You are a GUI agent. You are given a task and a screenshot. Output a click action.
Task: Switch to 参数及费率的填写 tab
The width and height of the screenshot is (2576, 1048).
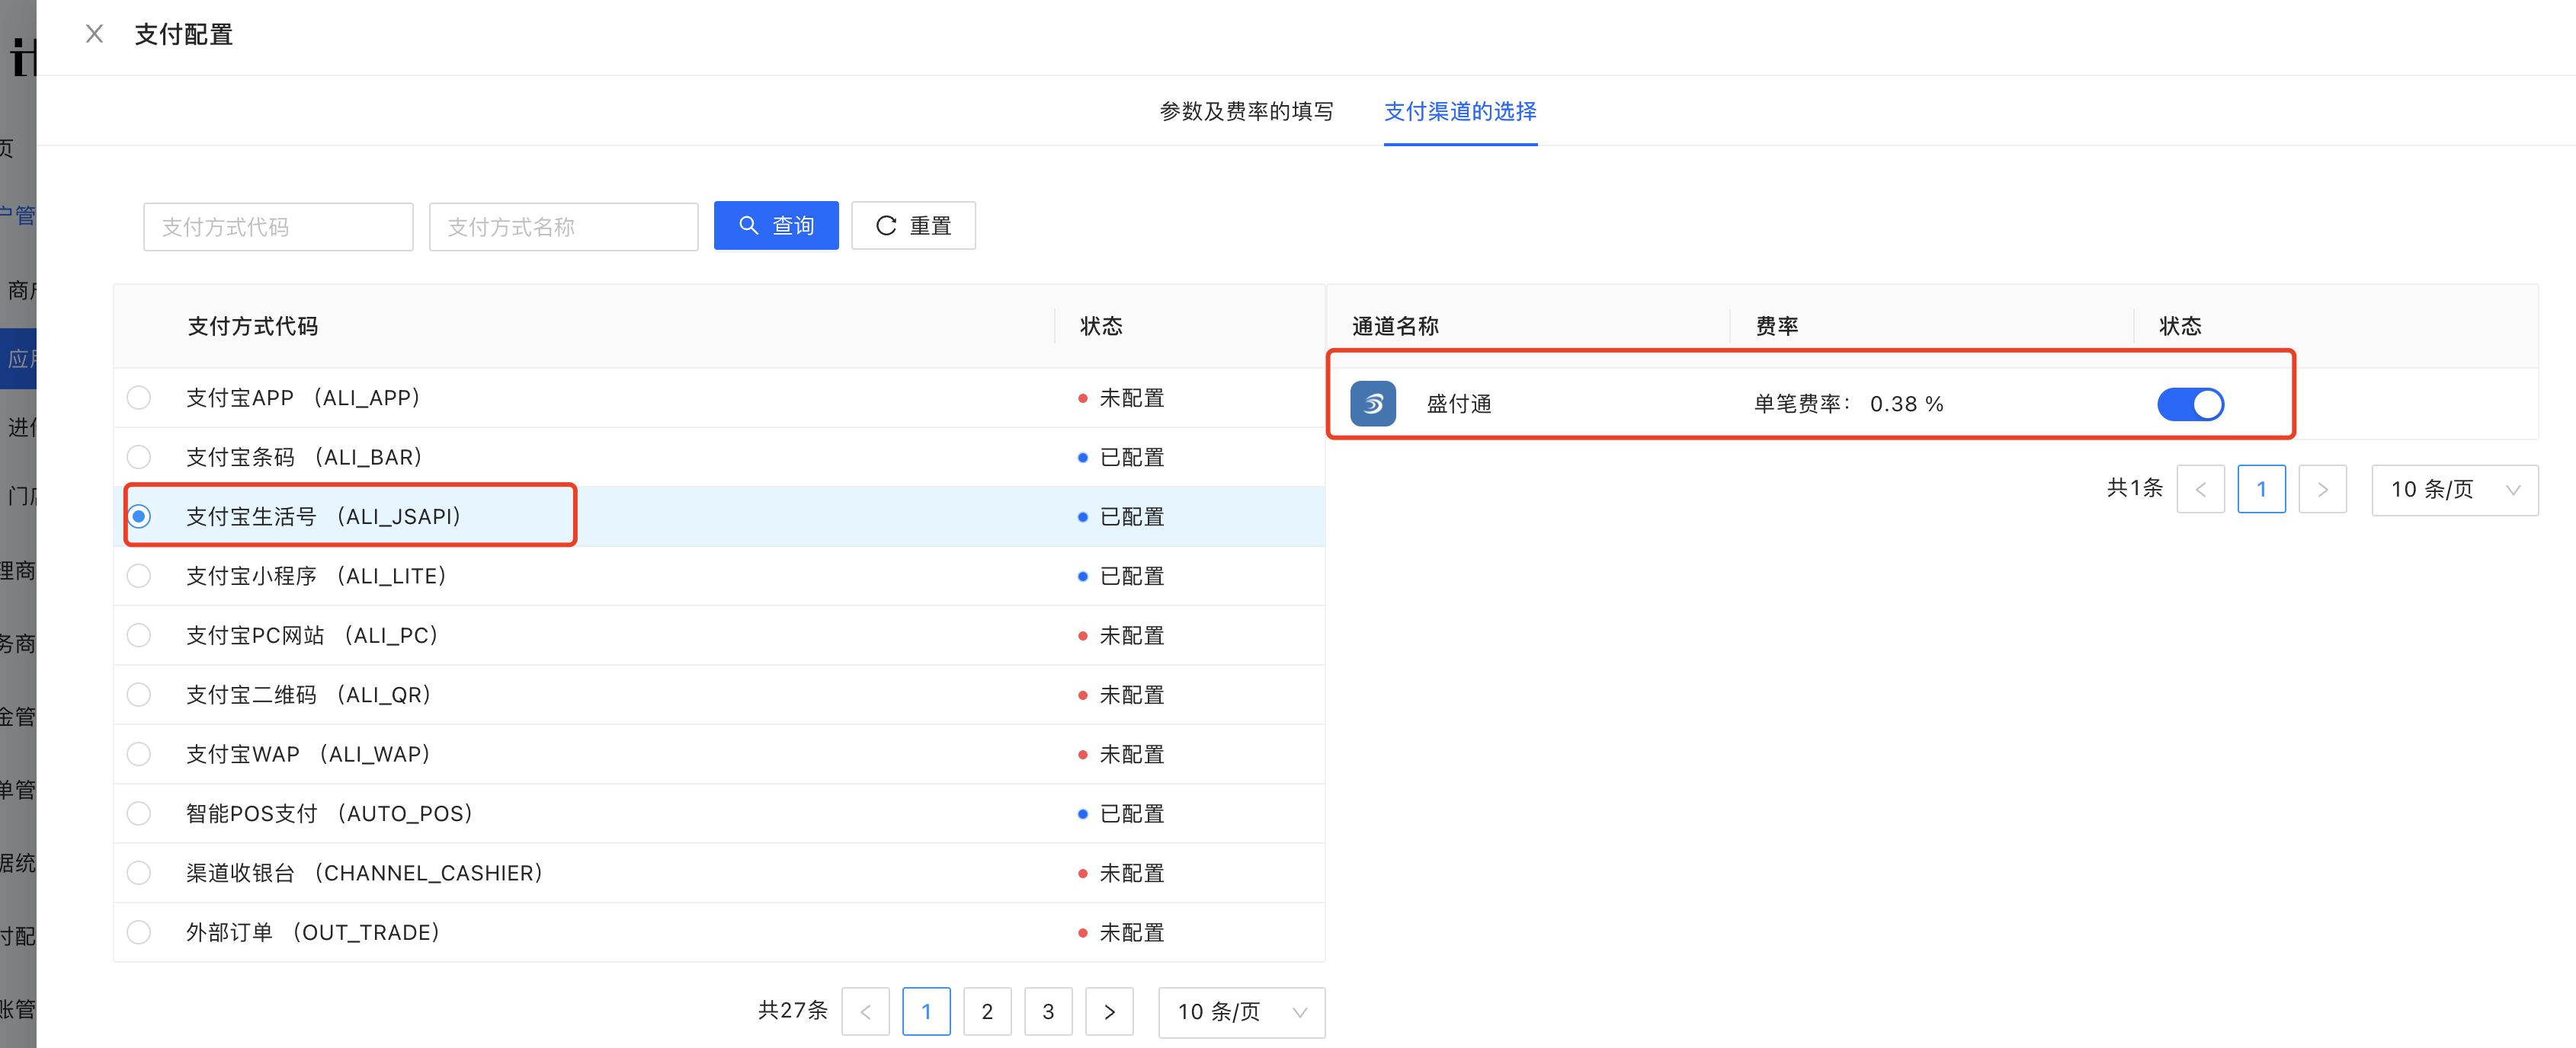coord(1246,111)
